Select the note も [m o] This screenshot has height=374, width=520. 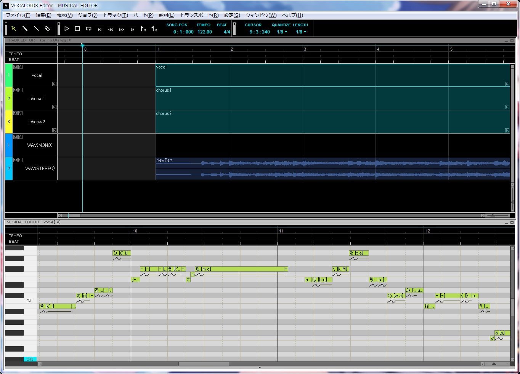(x=239, y=269)
